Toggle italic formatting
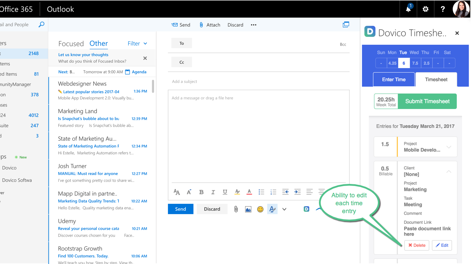 coord(213,192)
